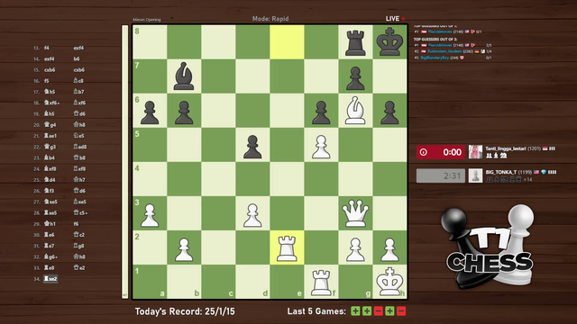Open BIG_TONKA_T's profile name
The image size is (577, 324).
(x=501, y=172)
